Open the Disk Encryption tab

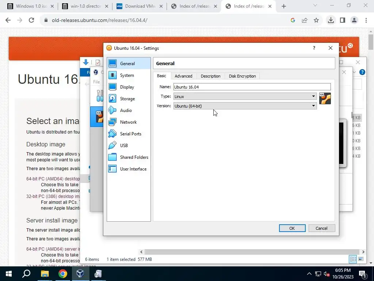pyautogui.click(x=243, y=76)
